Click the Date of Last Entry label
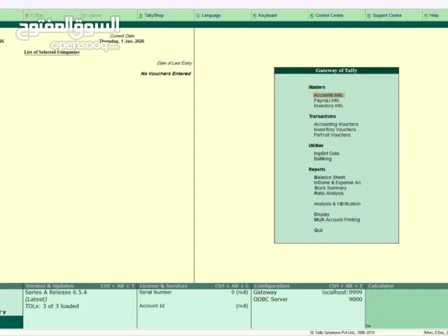Image resolution: width=448 pixels, height=336 pixels. click(174, 63)
